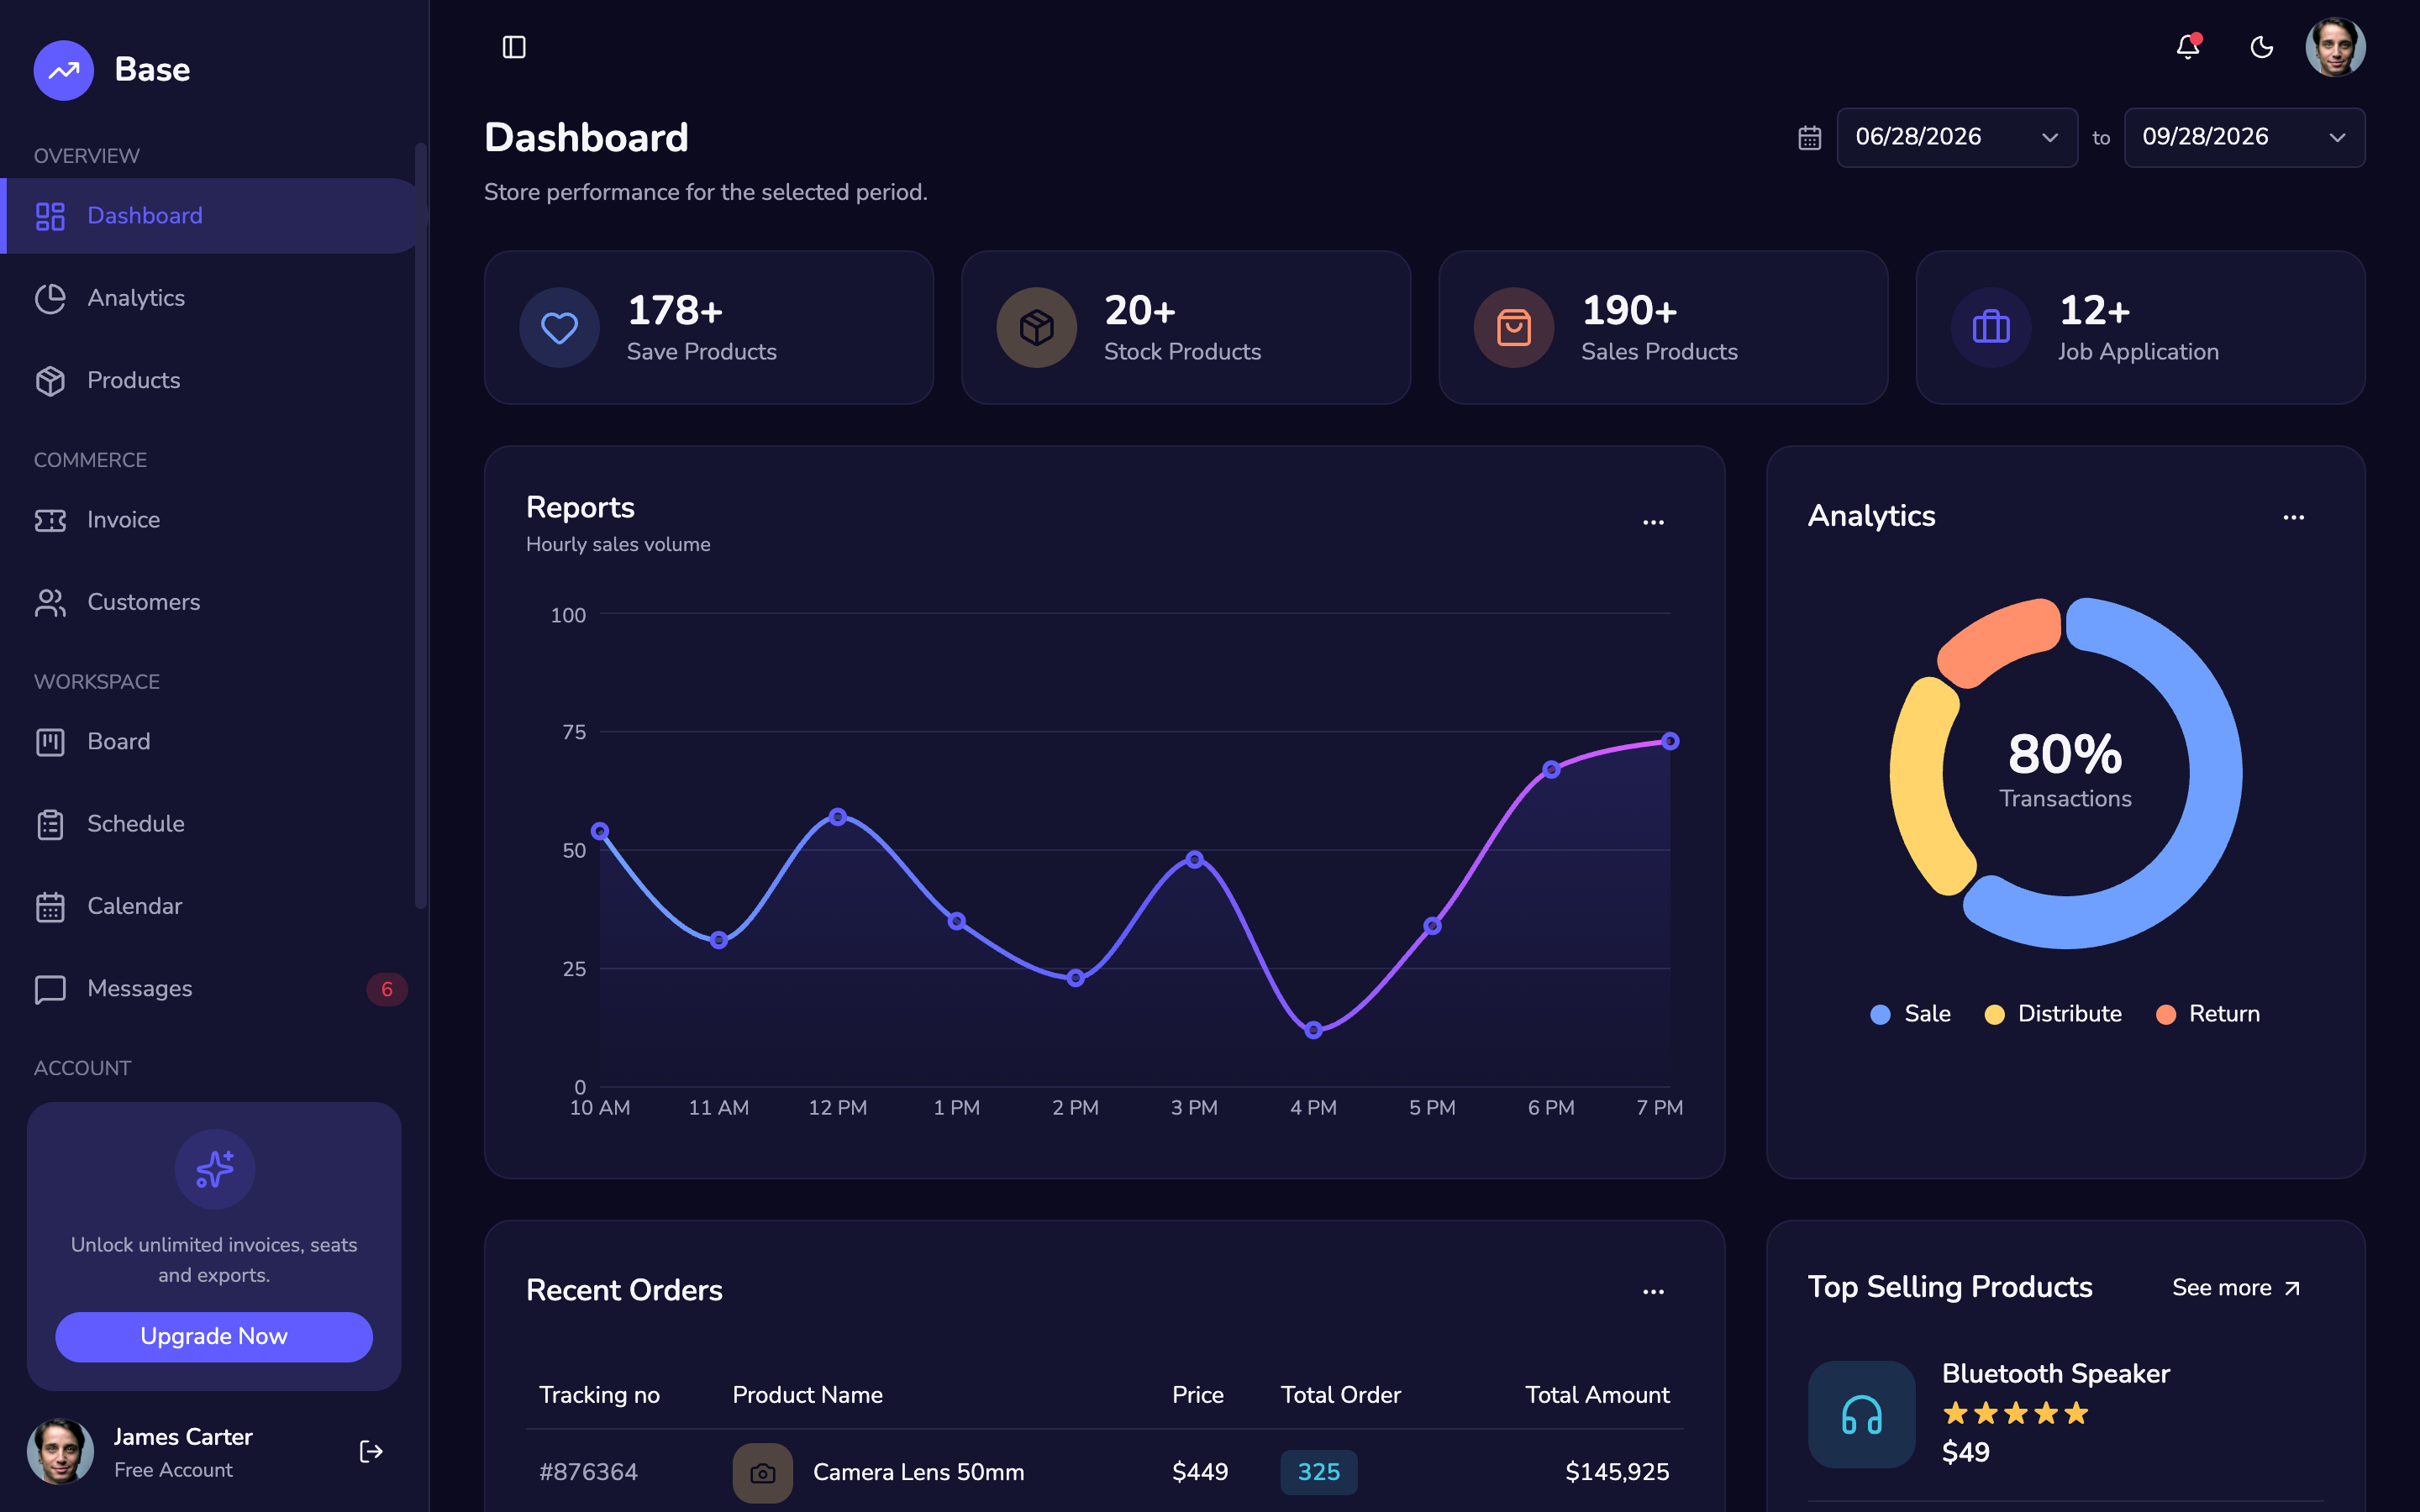Click the Distribute legend item
2420x1512 pixels.
pyautogui.click(x=2053, y=1014)
